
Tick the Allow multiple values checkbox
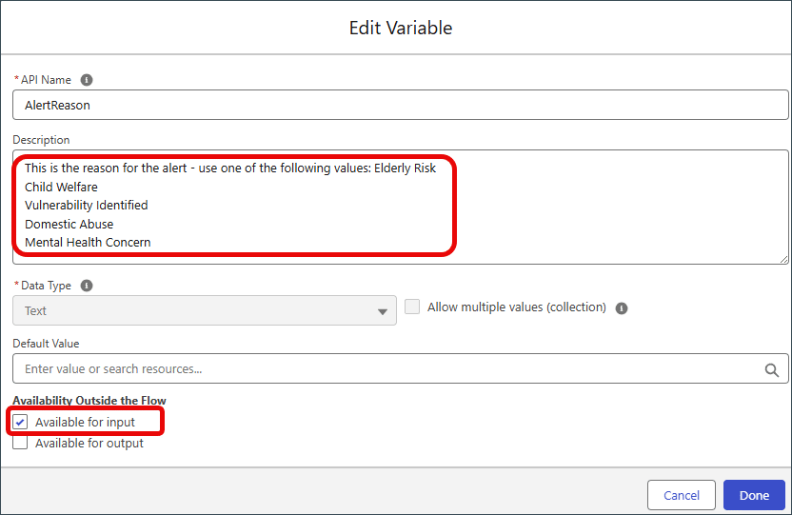coord(412,307)
